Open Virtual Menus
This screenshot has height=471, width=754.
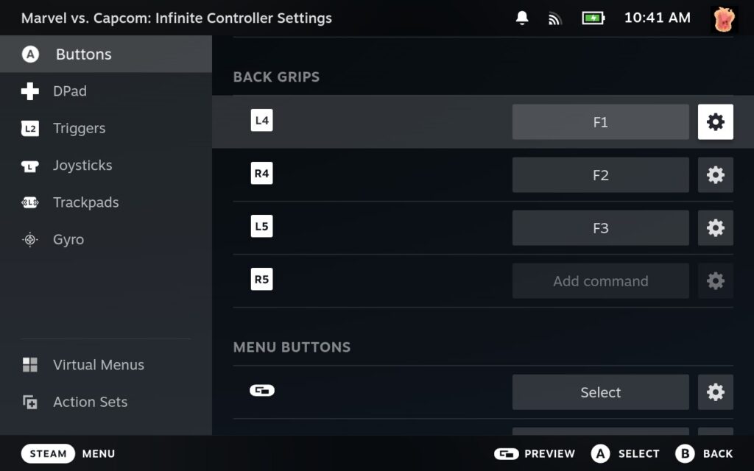coord(98,365)
